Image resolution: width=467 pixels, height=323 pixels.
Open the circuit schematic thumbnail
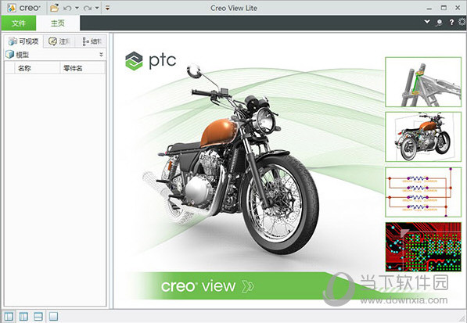pyautogui.click(x=423, y=192)
